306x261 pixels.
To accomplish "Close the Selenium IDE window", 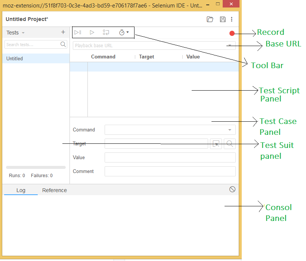I will pos(231,4).
